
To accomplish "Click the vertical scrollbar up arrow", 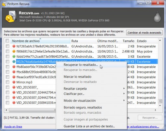I will [160, 40].
